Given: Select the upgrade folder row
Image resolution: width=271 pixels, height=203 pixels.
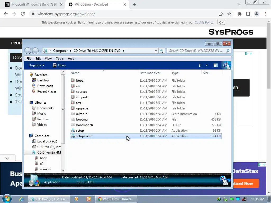Looking at the screenshot, I should pos(146,108).
